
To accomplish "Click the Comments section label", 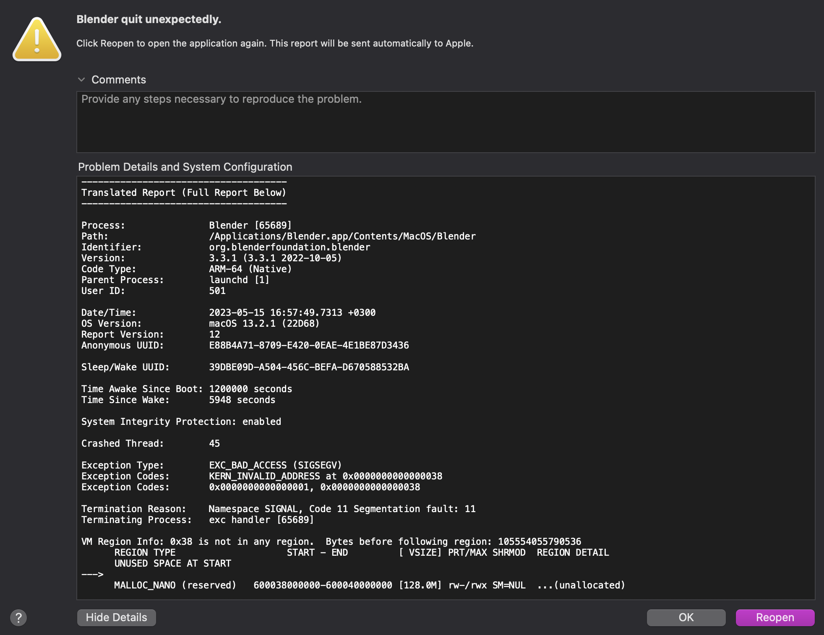I will [119, 80].
